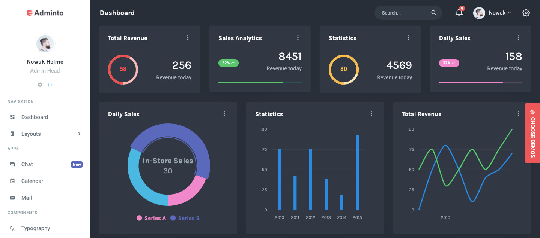Open the Statistics card three-dot menu
The image size is (540, 238).
[408, 37]
